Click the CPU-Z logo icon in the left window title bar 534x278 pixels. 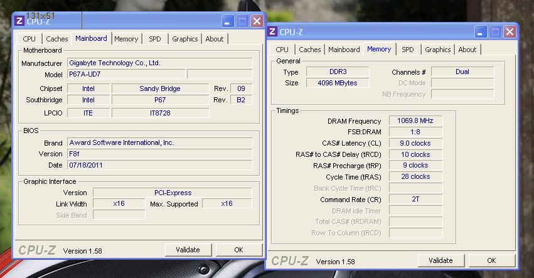coord(19,21)
